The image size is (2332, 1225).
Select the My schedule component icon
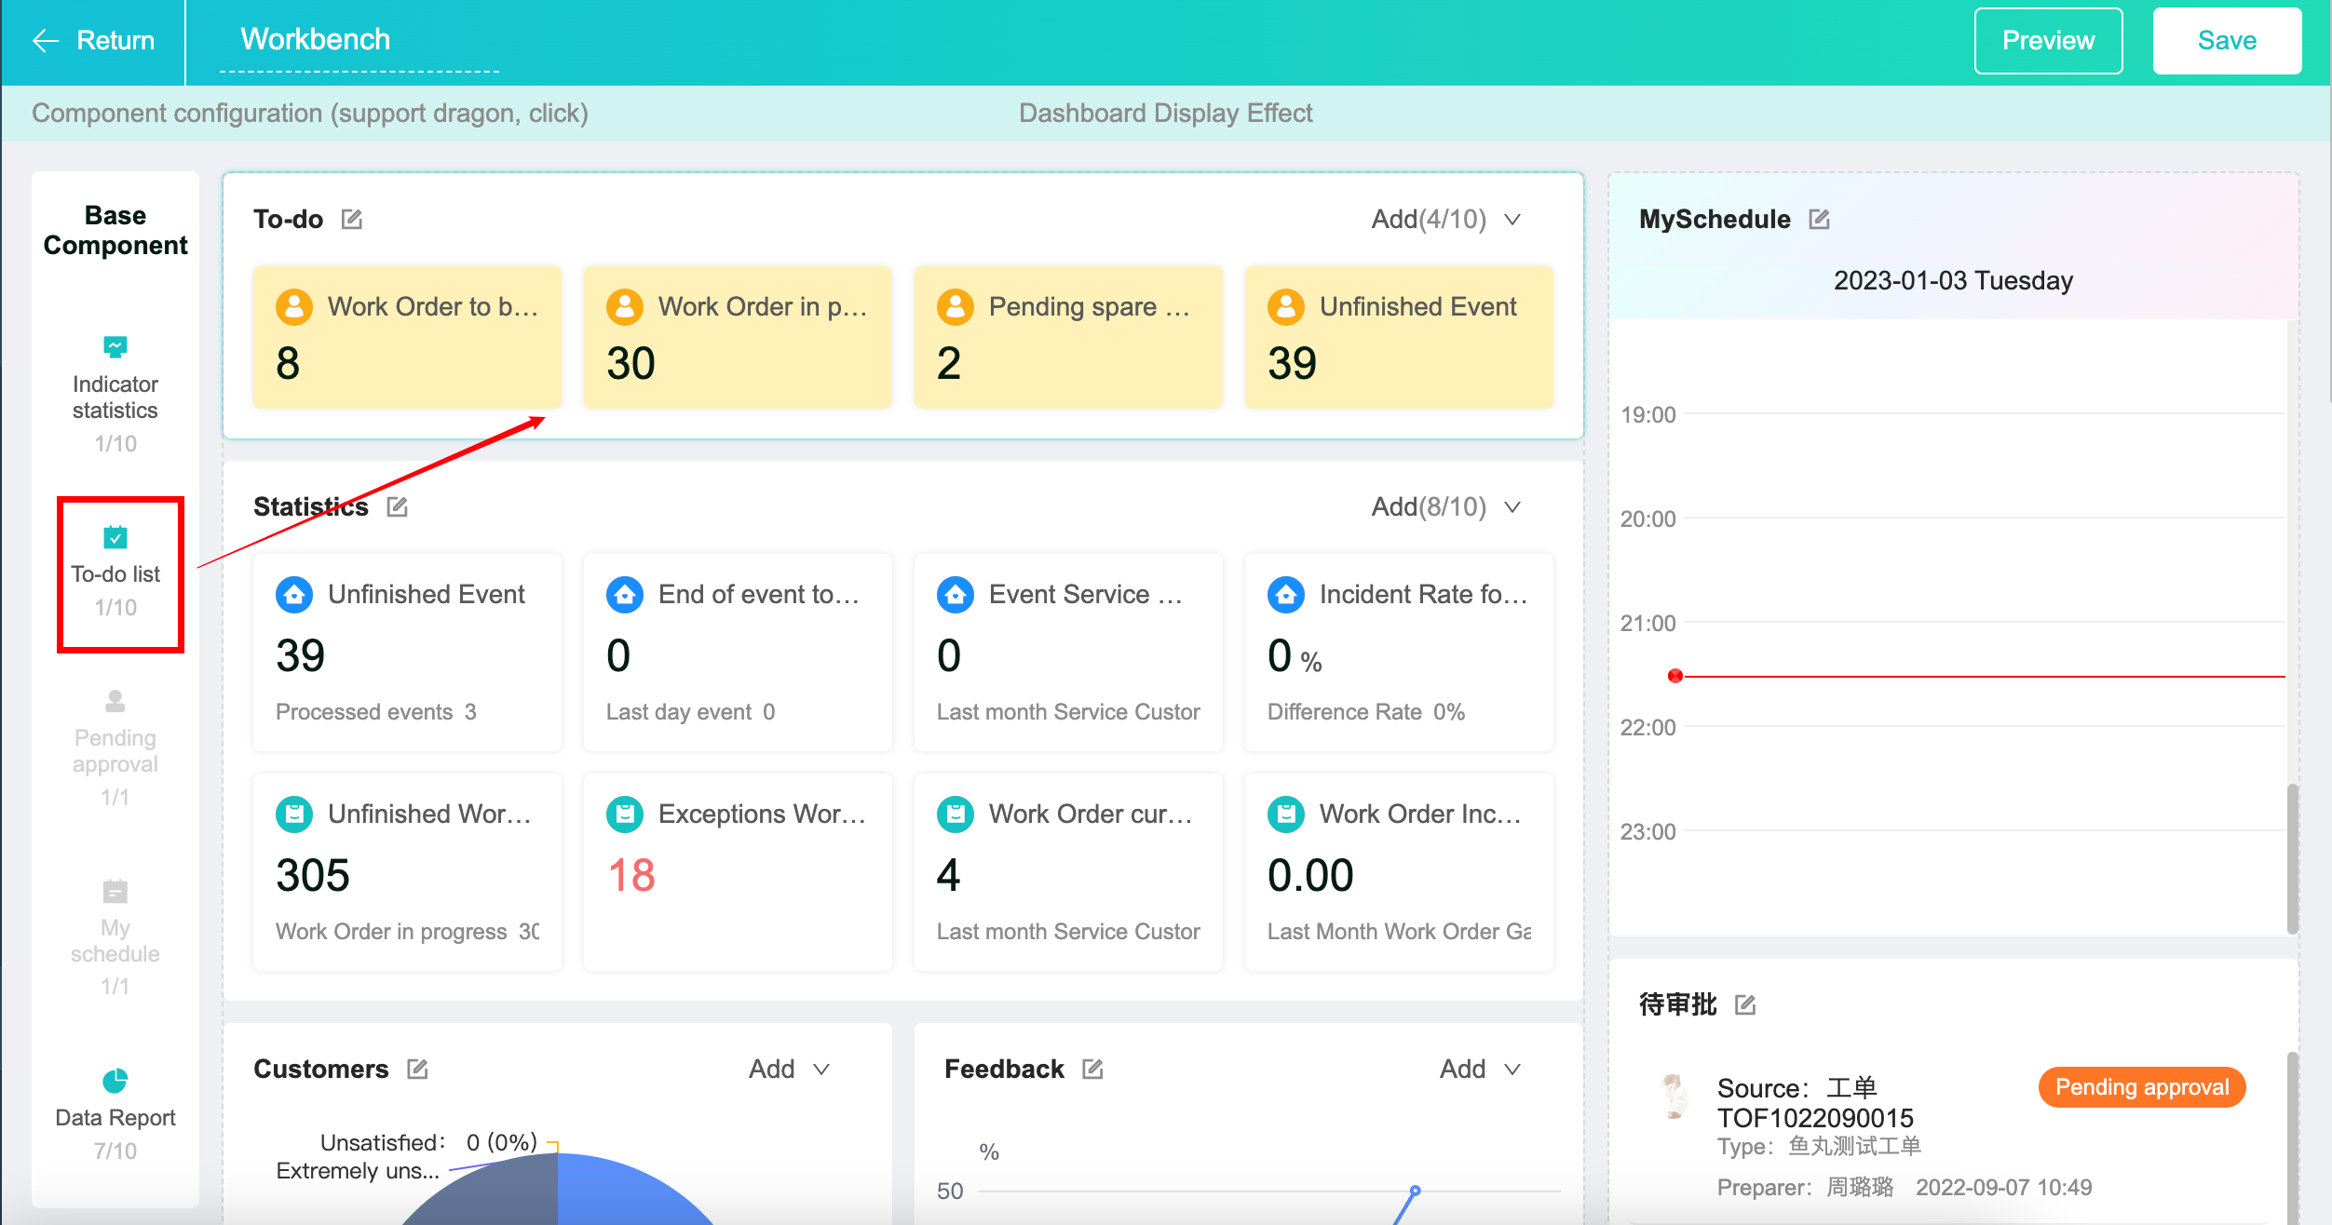pyautogui.click(x=115, y=891)
